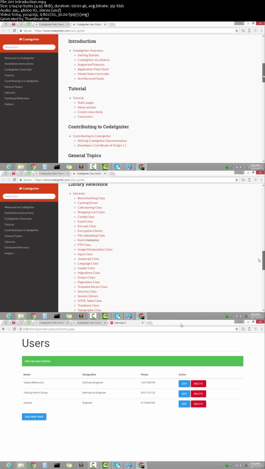Open Sublime Text from the taskbar below the Introduction page
The height and width of the screenshot is (469, 265).
point(81,167)
